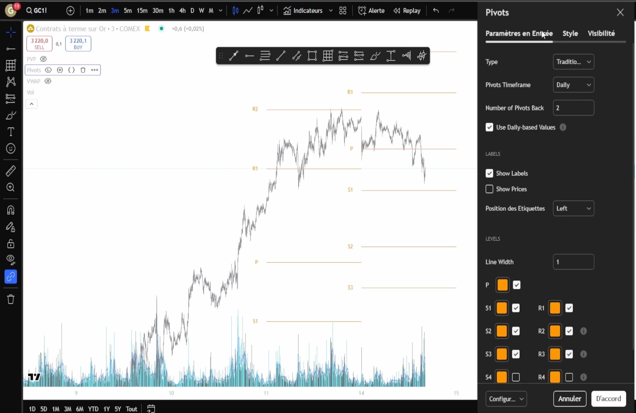Confirm settings with D'accord button
The height and width of the screenshot is (413, 636).
608,398
